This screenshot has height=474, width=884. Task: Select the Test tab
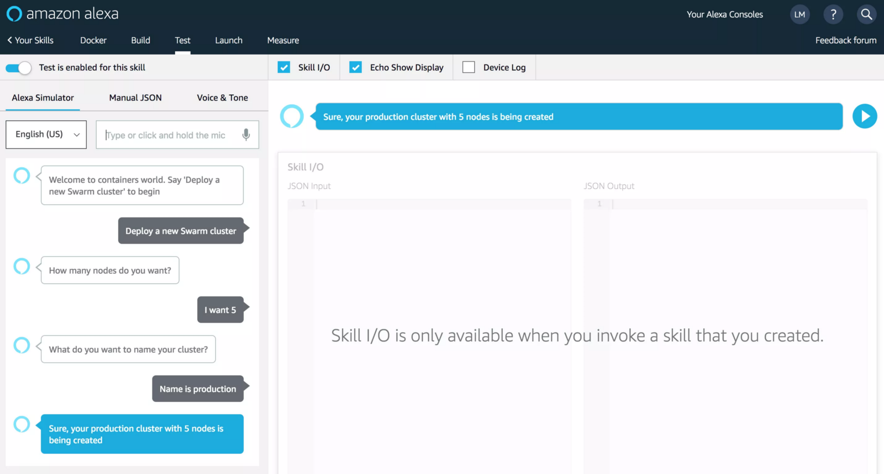[183, 40]
